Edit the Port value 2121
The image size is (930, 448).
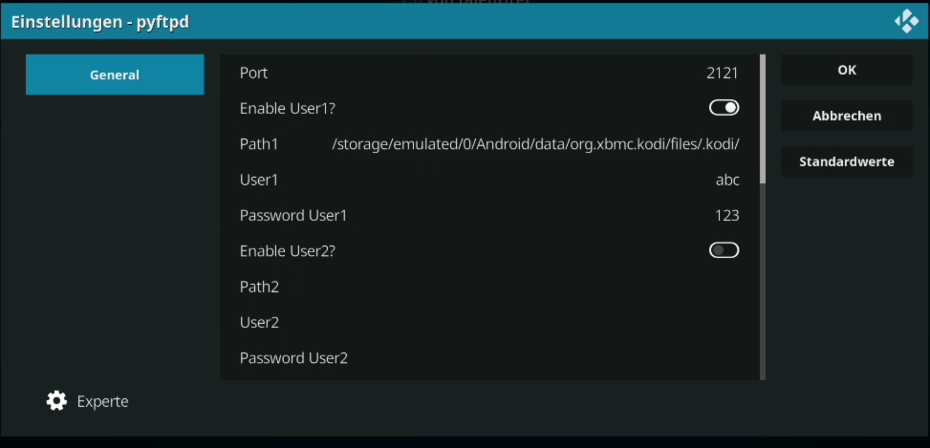(x=722, y=73)
